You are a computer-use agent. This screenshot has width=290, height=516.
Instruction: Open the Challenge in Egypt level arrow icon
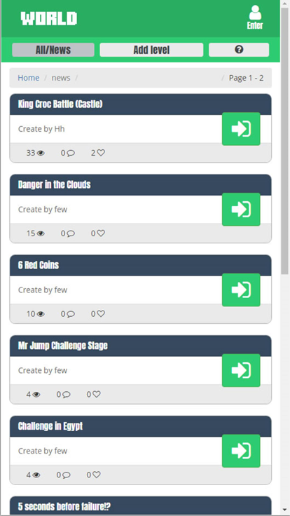pyautogui.click(x=241, y=451)
